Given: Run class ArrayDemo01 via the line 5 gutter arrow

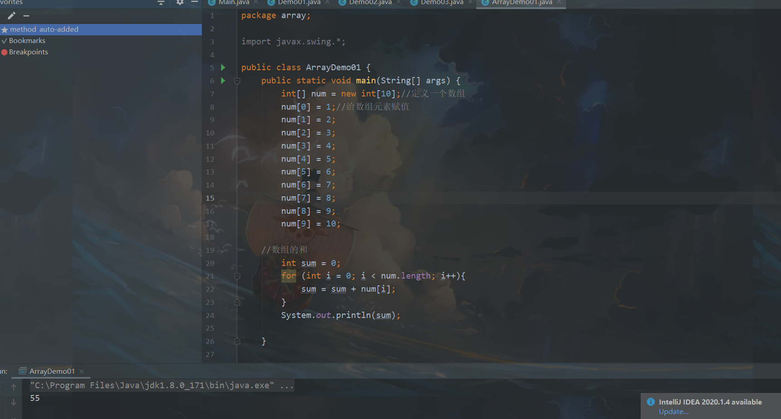Looking at the screenshot, I should click(x=223, y=67).
